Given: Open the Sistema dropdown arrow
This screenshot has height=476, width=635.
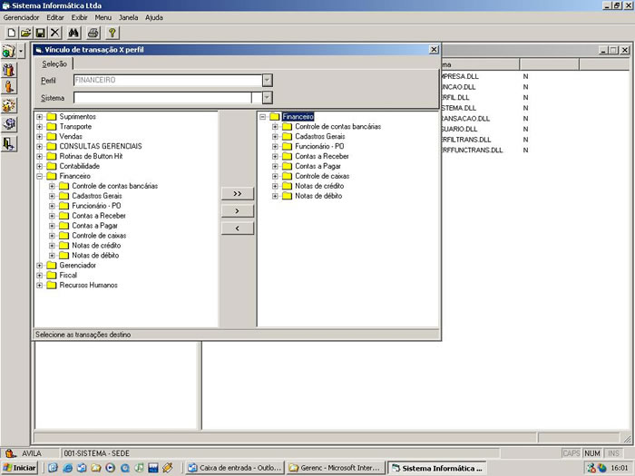Looking at the screenshot, I should [267, 98].
